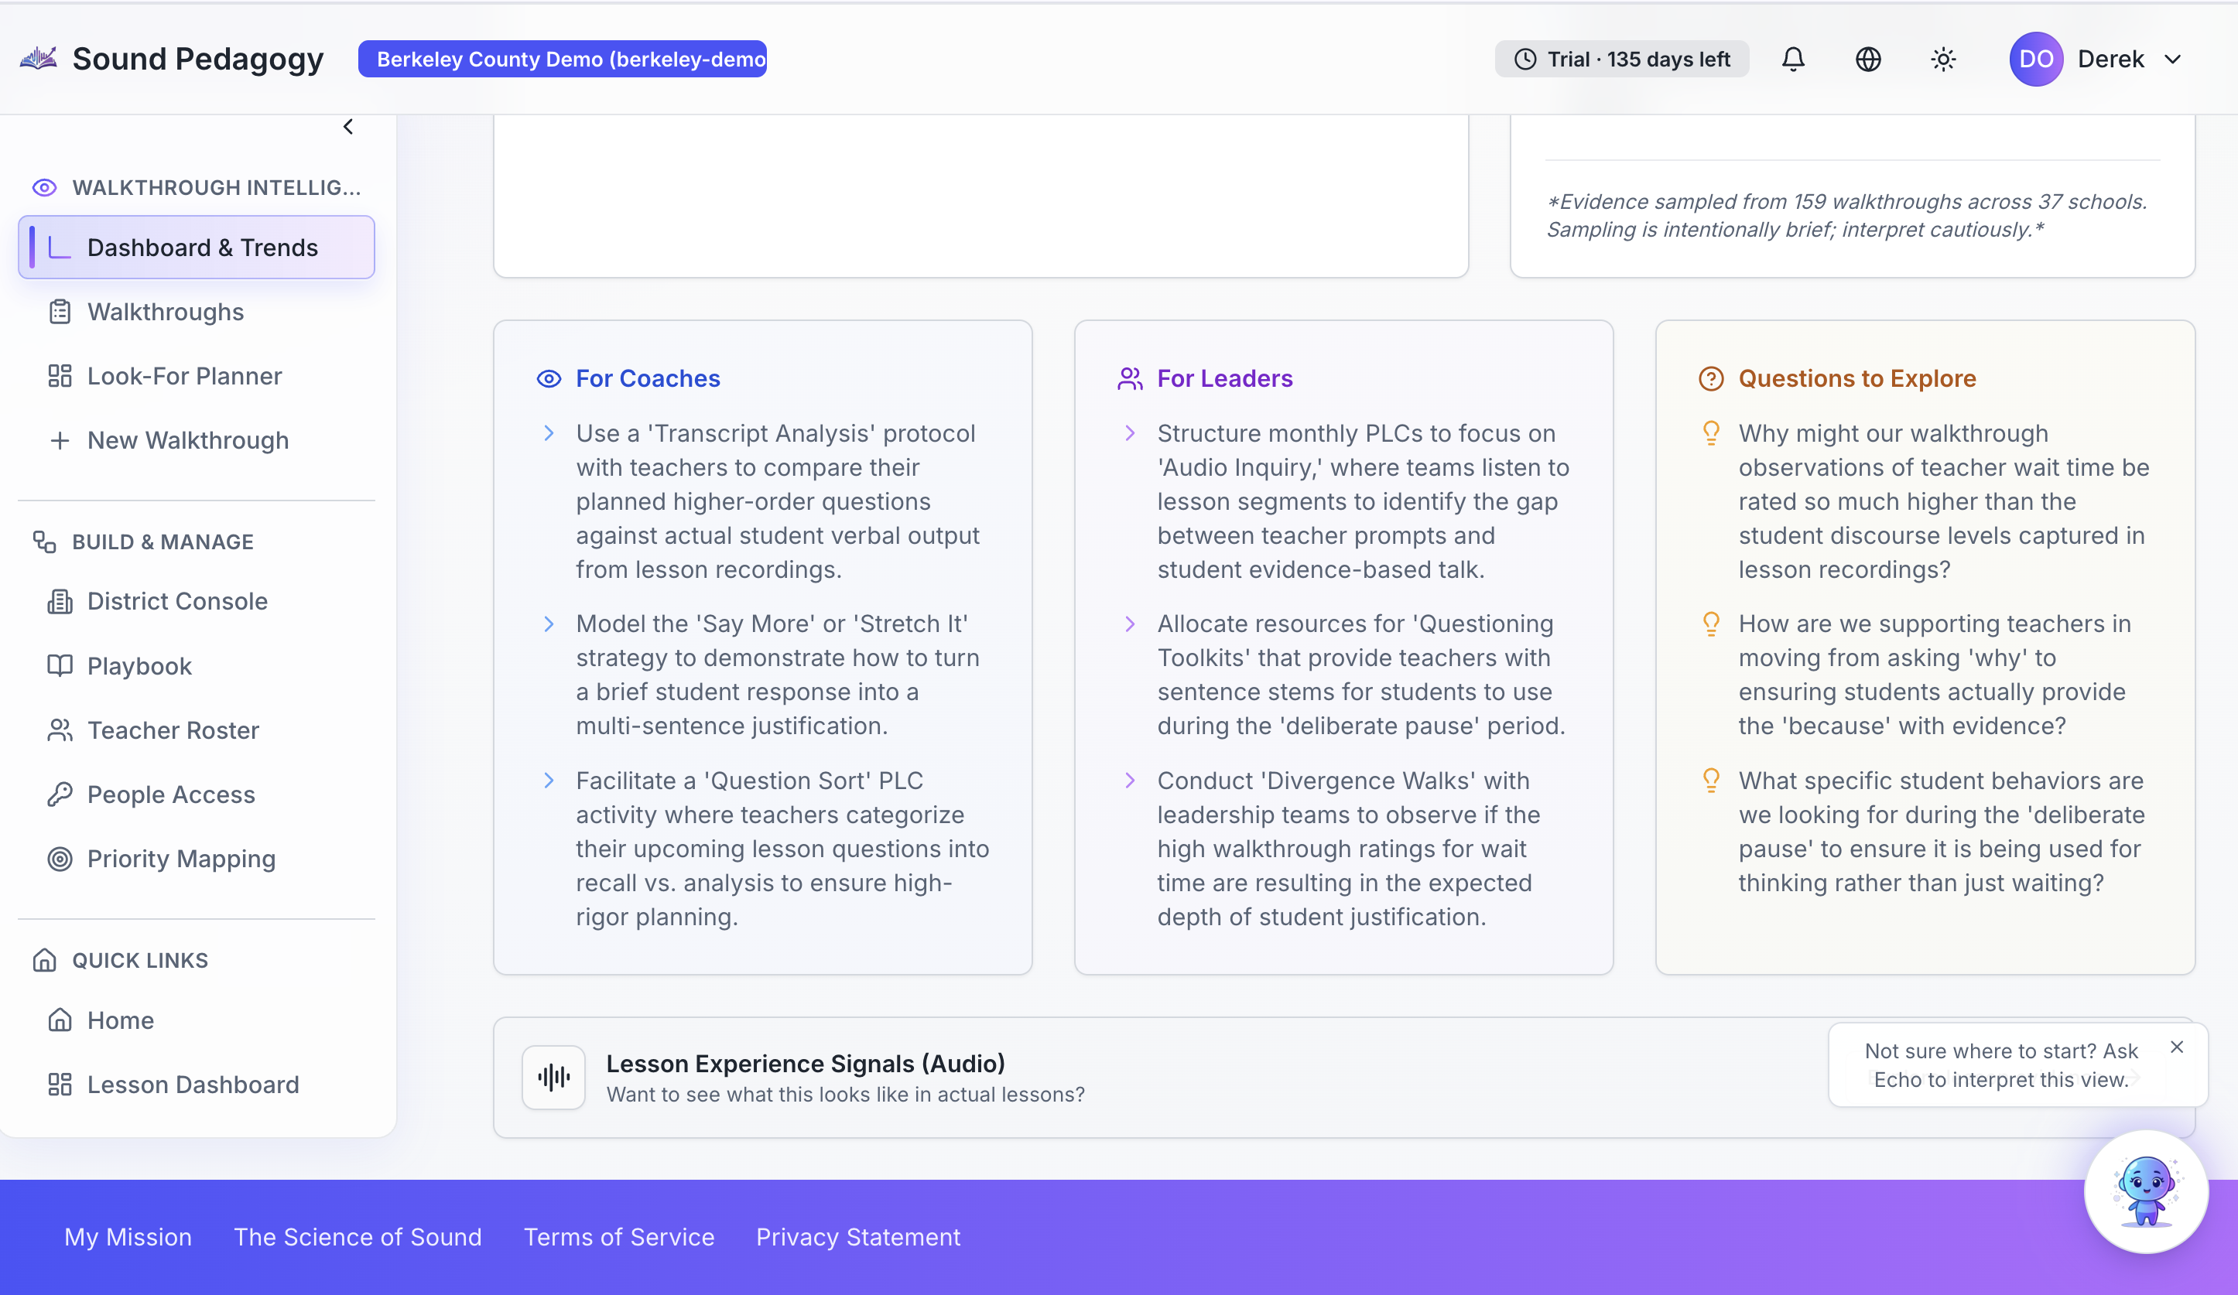Open the notifications bell icon
Image resolution: width=2238 pixels, height=1295 pixels.
click(1793, 60)
